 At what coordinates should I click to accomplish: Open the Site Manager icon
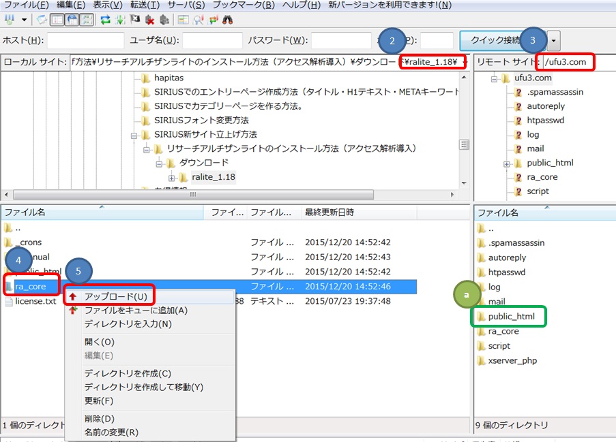pyautogui.click(x=9, y=20)
